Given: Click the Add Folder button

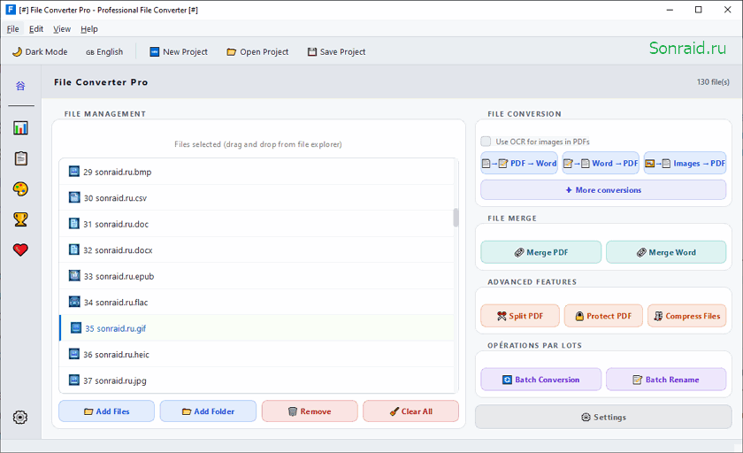Looking at the screenshot, I should 208,411.
